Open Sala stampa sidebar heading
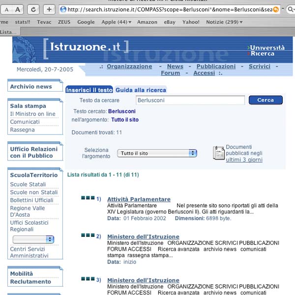Image resolution: width=295 pixels, height=295 pixels. coord(28,106)
